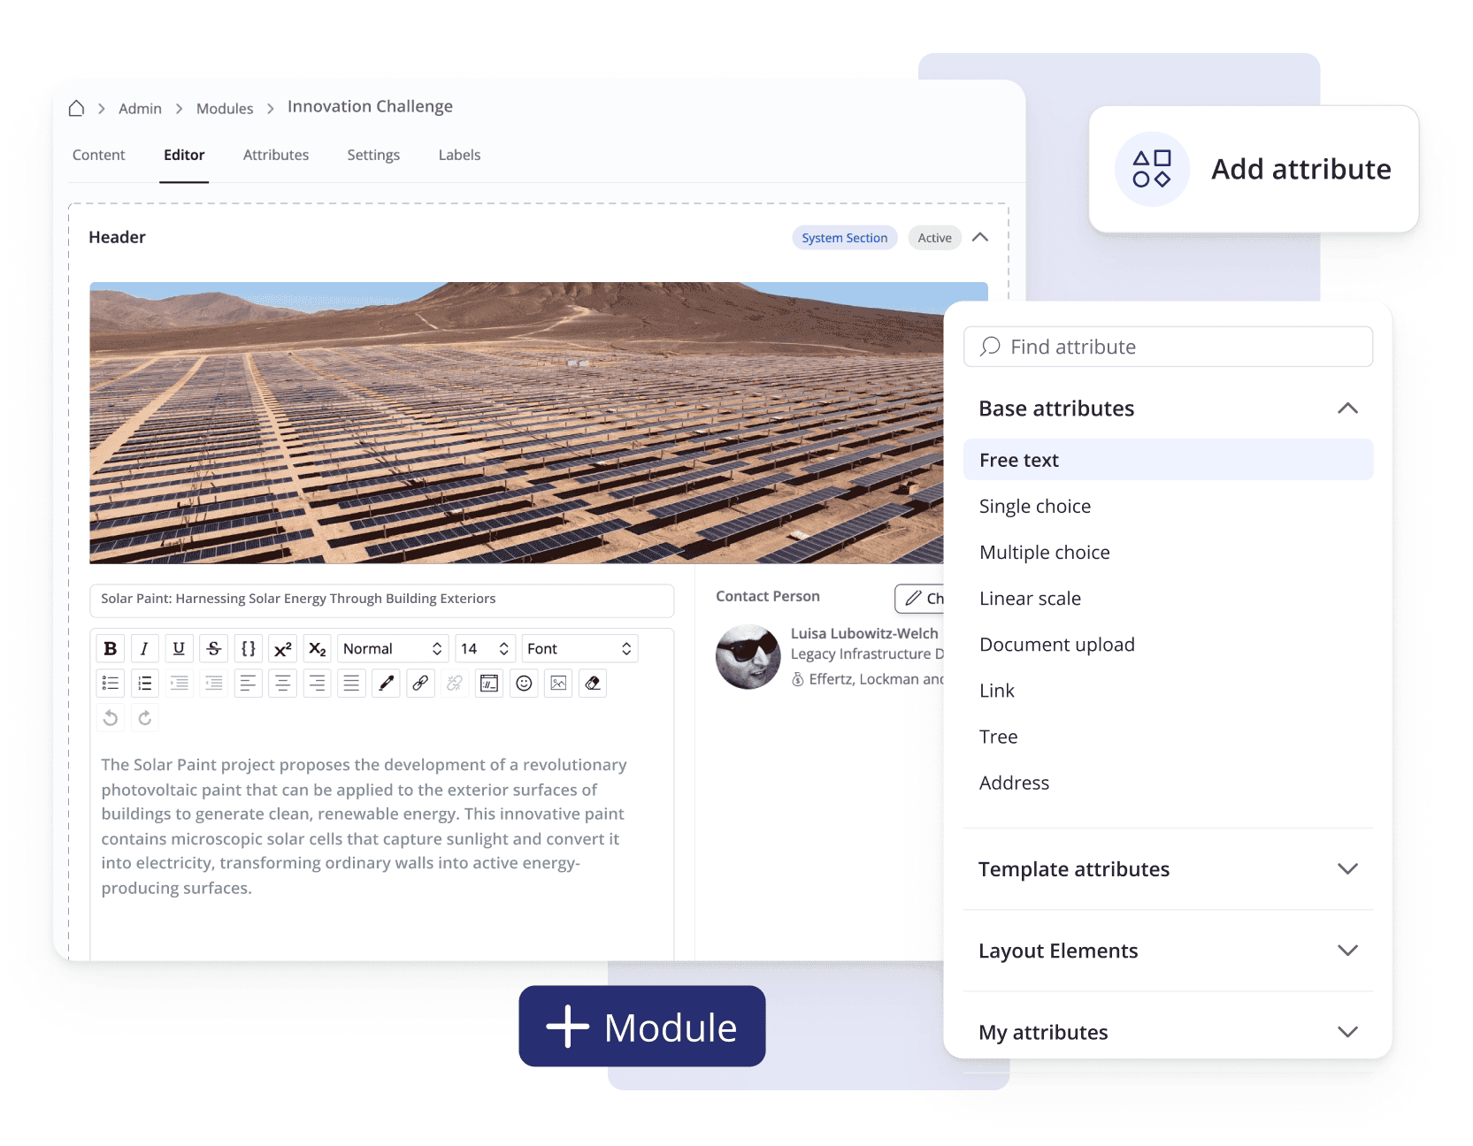This screenshot has height=1146, width=1473.
Task: Open the emoji picker
Action: pyautogui.click(x=524, y=684)
